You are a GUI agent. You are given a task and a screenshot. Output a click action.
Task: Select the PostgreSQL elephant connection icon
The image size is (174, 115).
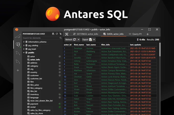coord(18,45)
